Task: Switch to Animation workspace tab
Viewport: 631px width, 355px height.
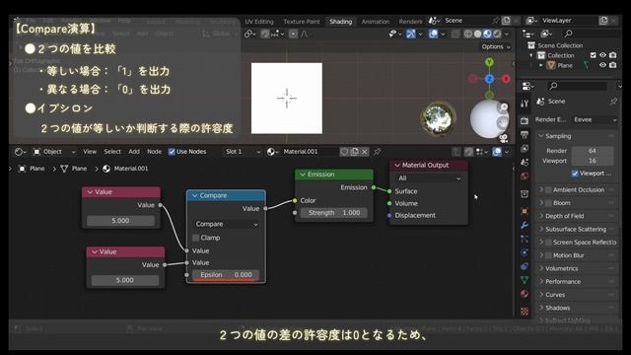Action: pyautogui.click(x=375, y=22)
